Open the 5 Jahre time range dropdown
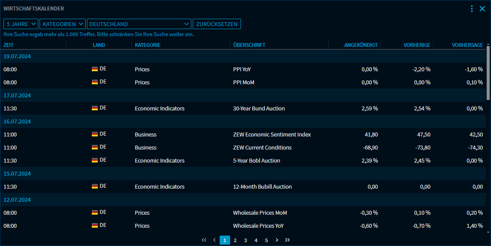Viewport: 491px width, 246px height. 21,24
